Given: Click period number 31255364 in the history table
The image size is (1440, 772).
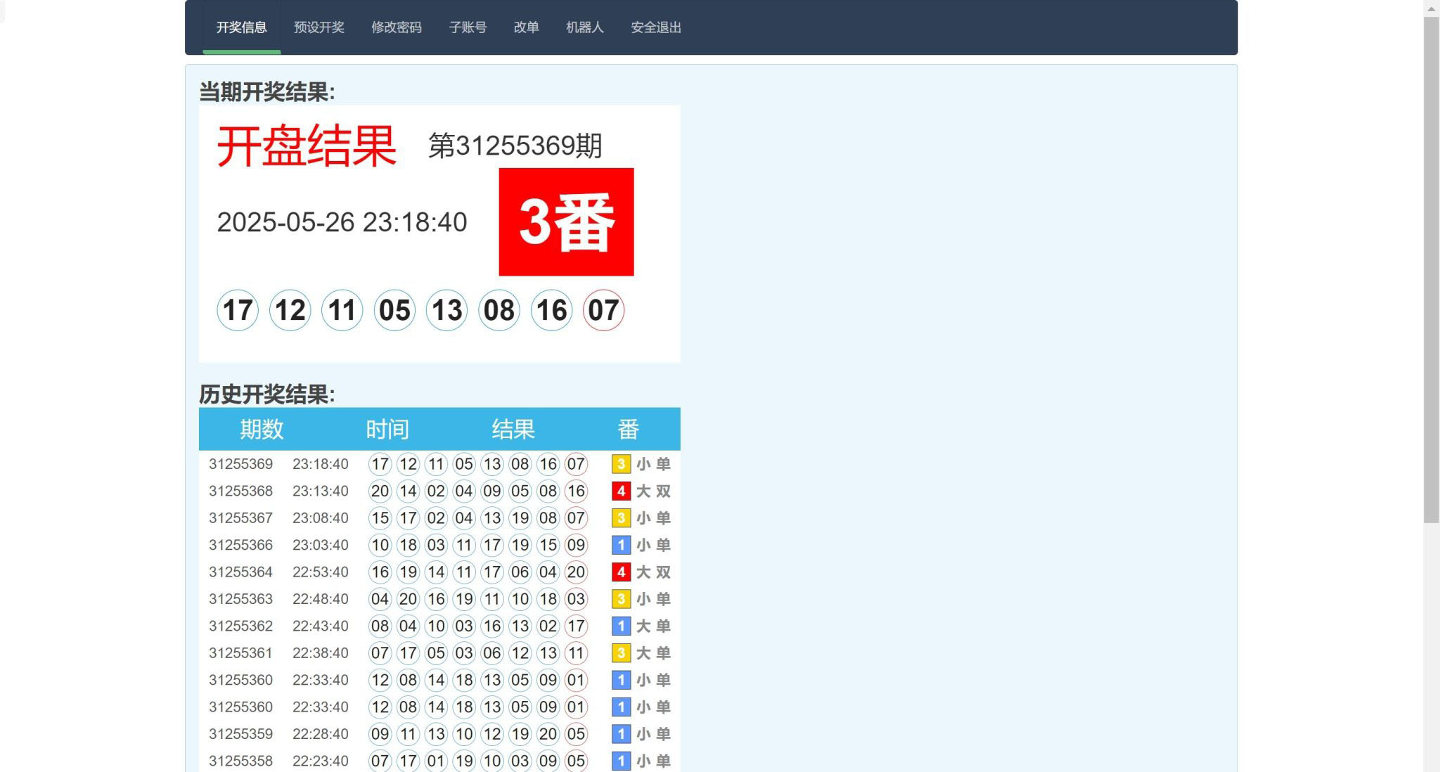Looking at the screenshot, I should click(x=240, y=572).
